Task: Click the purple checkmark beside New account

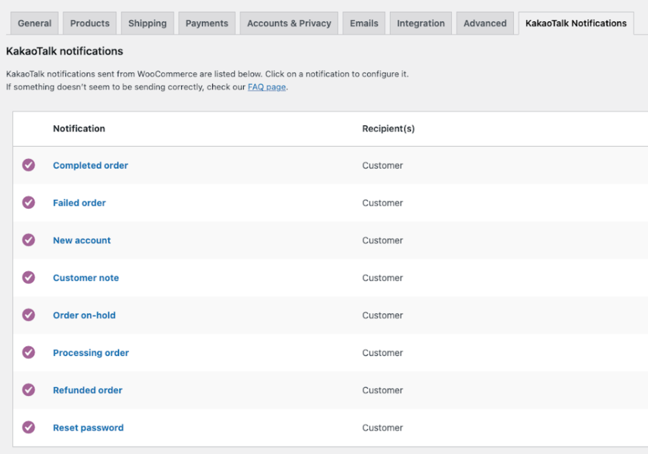Action: pos(28,240)
